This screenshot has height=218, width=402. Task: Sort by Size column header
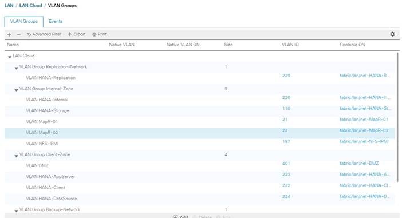[228, 45]
